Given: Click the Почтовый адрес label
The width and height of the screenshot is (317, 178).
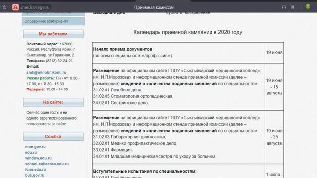Looking at the screenshot, I should click(x=43, y=44).
